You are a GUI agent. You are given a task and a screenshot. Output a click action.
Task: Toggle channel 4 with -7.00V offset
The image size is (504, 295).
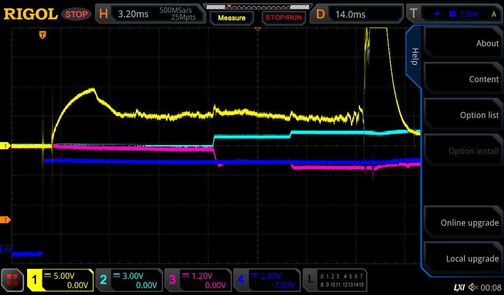click(266, 280)
